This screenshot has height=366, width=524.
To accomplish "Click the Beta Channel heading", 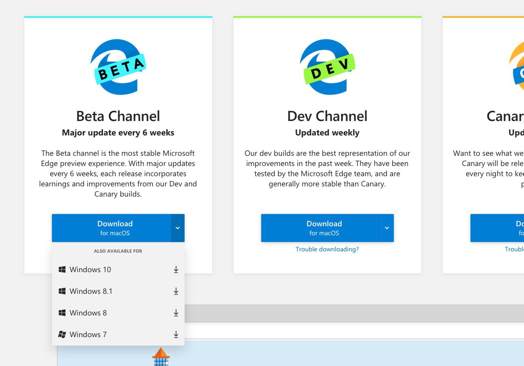I will point(118,116).
